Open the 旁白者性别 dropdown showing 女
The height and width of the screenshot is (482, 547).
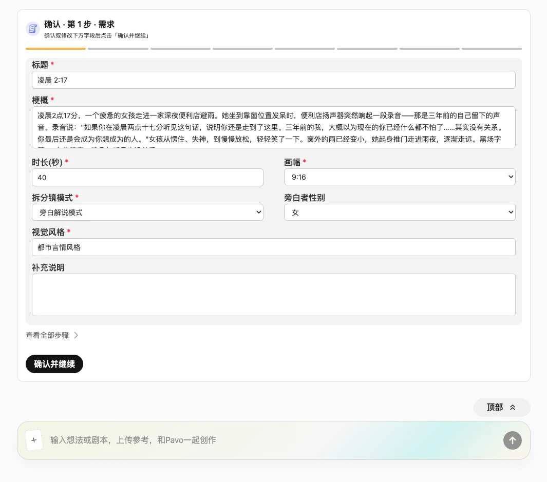click(400, 212)
